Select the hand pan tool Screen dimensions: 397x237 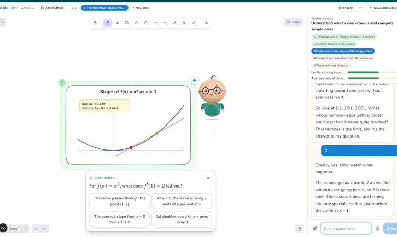pos(108,23)
